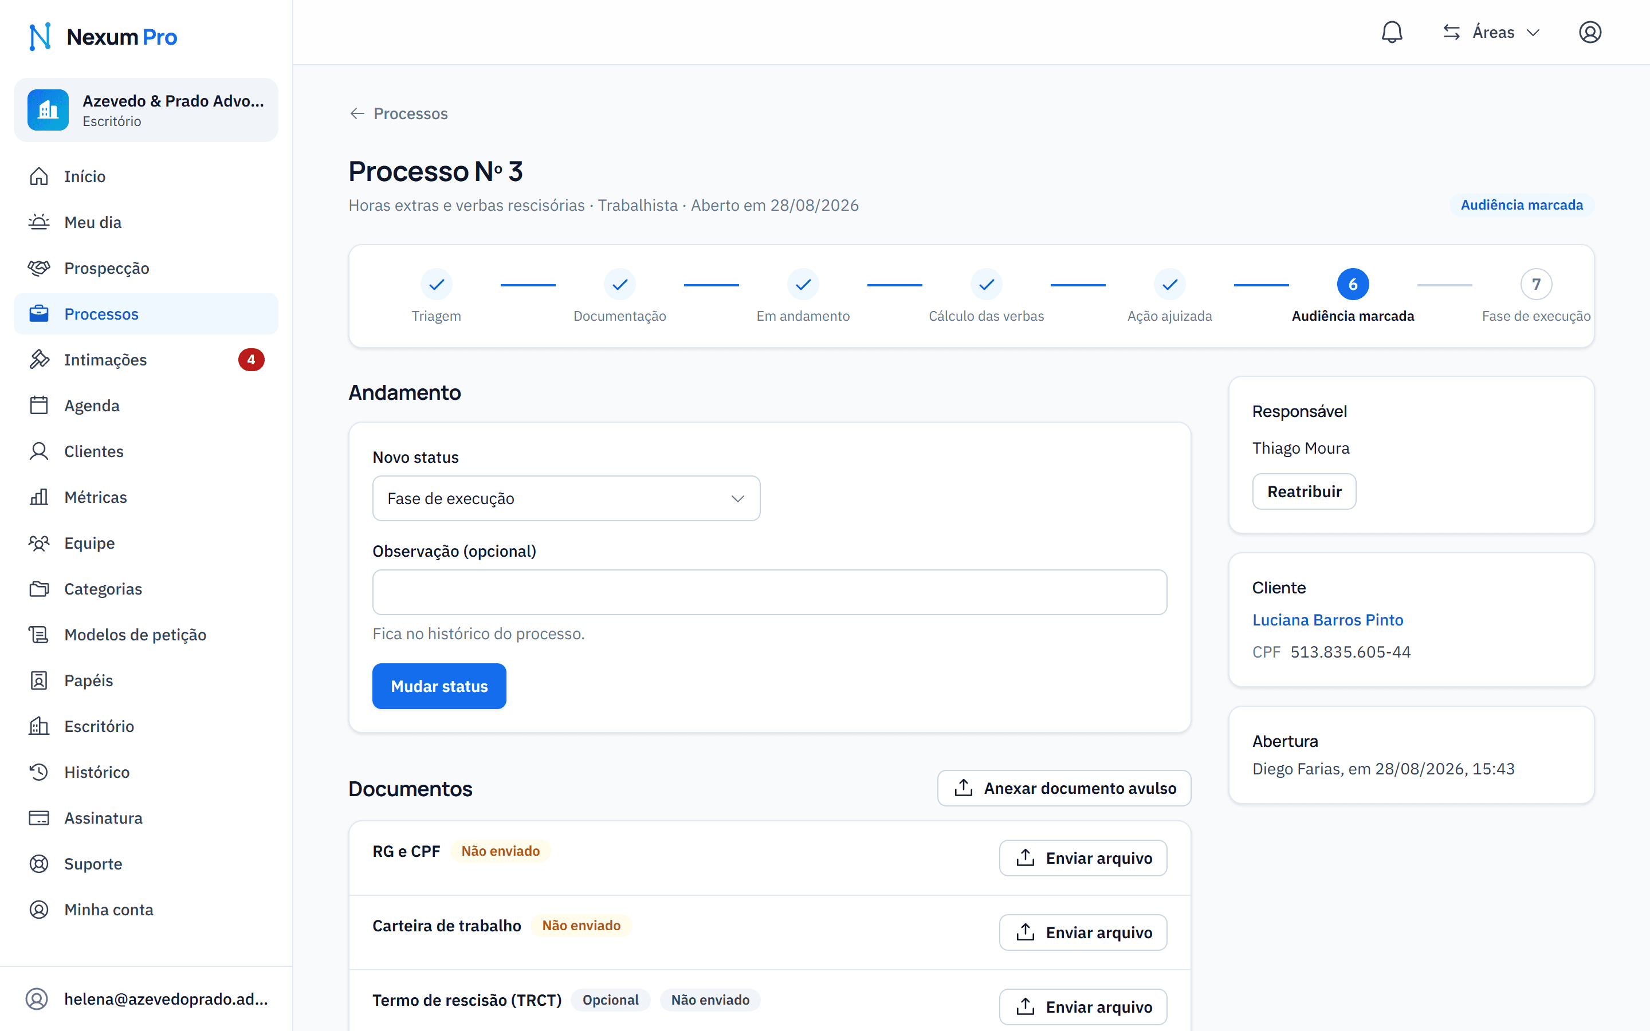Open Meu dia sunrise icon
1650x1031 pixels.
pos(39,222)
